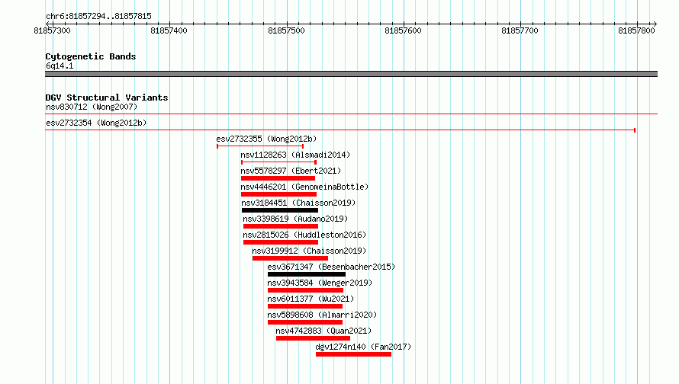Click the thin span line under esv2732355
Image resolution: width=679 pixels, height=384 pixels.
[260, 146]
